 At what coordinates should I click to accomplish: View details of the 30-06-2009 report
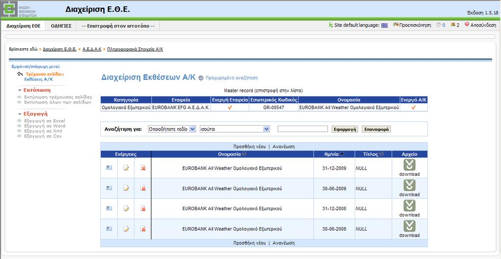109,188
